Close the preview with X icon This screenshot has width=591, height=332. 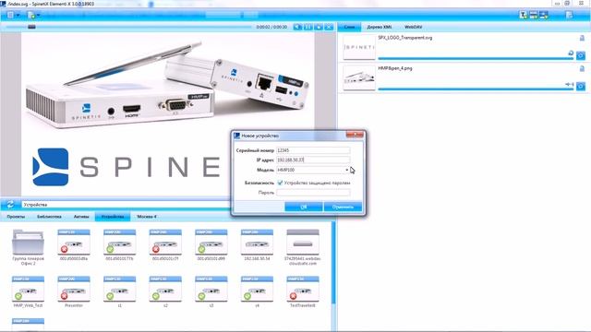point(329,27)
